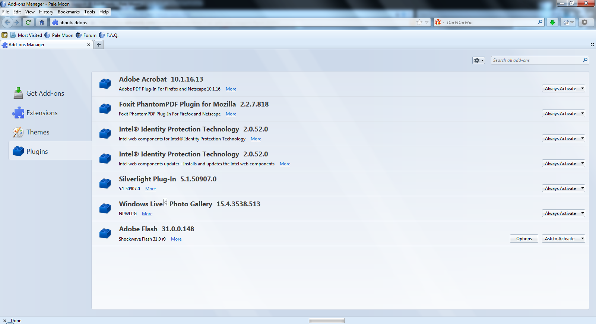Open Forum bookmark

click(86, 35)
